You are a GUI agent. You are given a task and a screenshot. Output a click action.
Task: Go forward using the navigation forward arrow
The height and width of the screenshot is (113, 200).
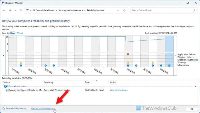[10, 11]
